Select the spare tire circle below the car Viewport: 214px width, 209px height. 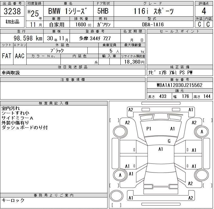(118, 196)
